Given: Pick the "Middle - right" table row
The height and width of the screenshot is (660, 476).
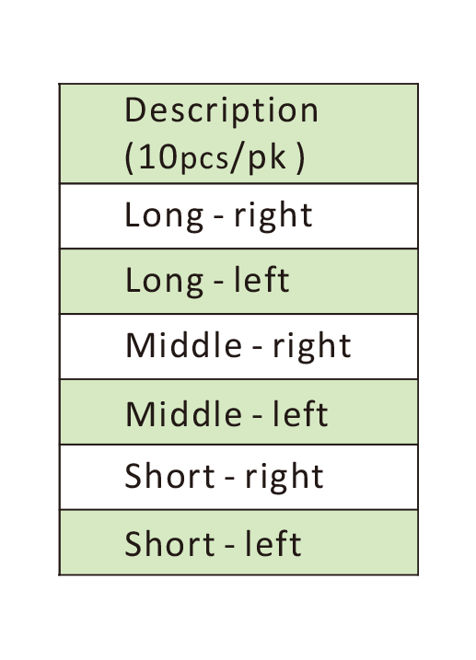Looking at the screenshot, I should 238,346.
